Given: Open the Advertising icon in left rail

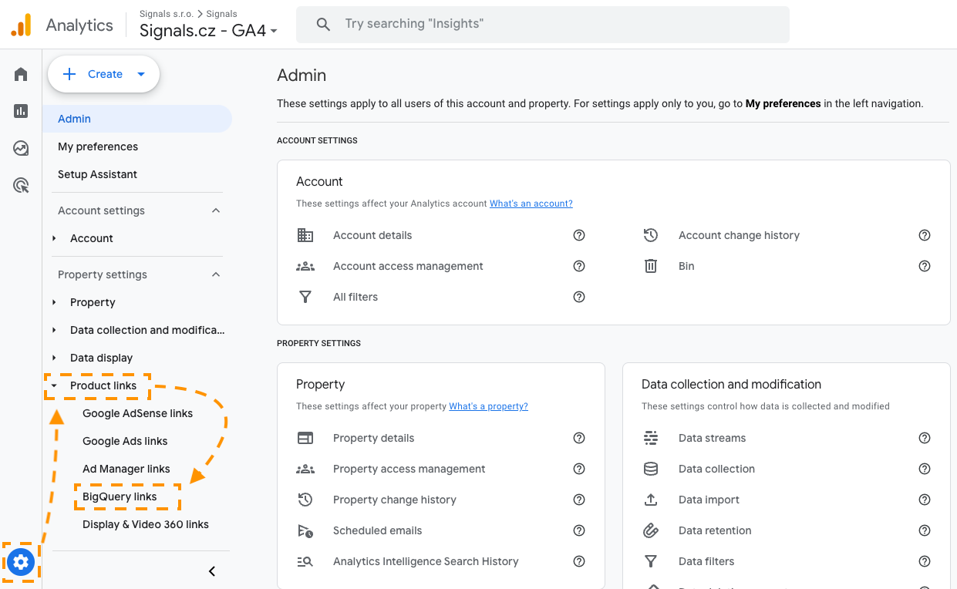Looking at the screenshot, I should [x=21, y=185].
